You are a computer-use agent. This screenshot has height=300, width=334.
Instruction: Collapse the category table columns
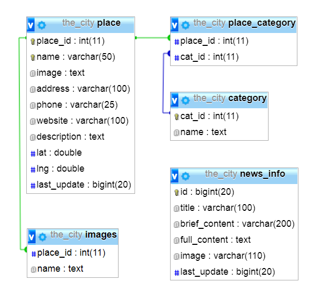point(175,99)
